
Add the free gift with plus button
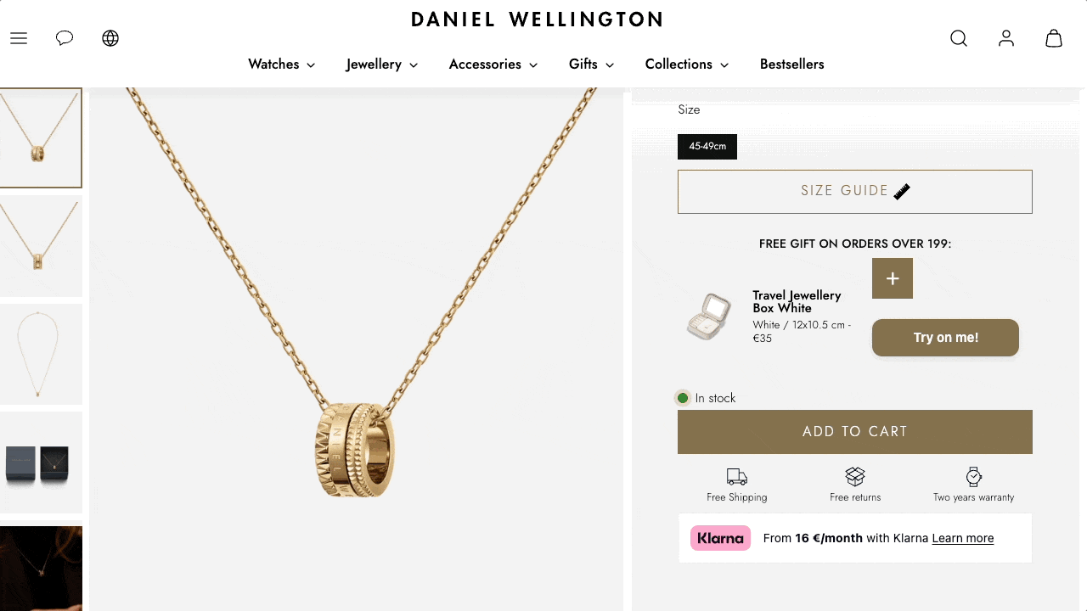(893, 278)
